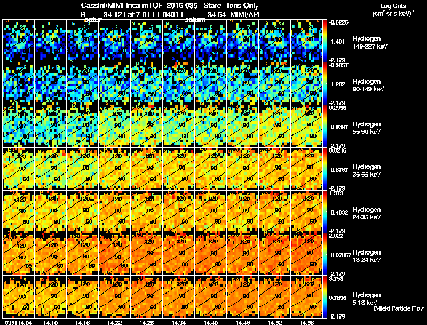Screen dimensions: 427x325
Task: Click the color bar beside Hydrogen 35-55 keV
Action: pyautogui.click(x=325, y=169)
